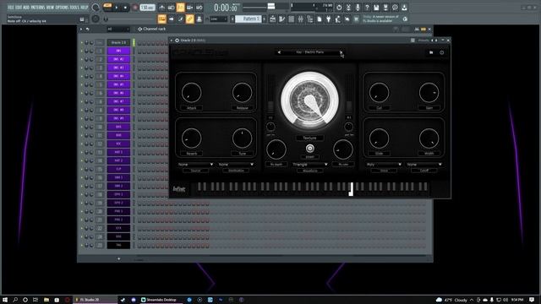Click the plug icon in the toolbar
Image resolution: width=541 pixels, height=304 pixels.
pos(329,19)
